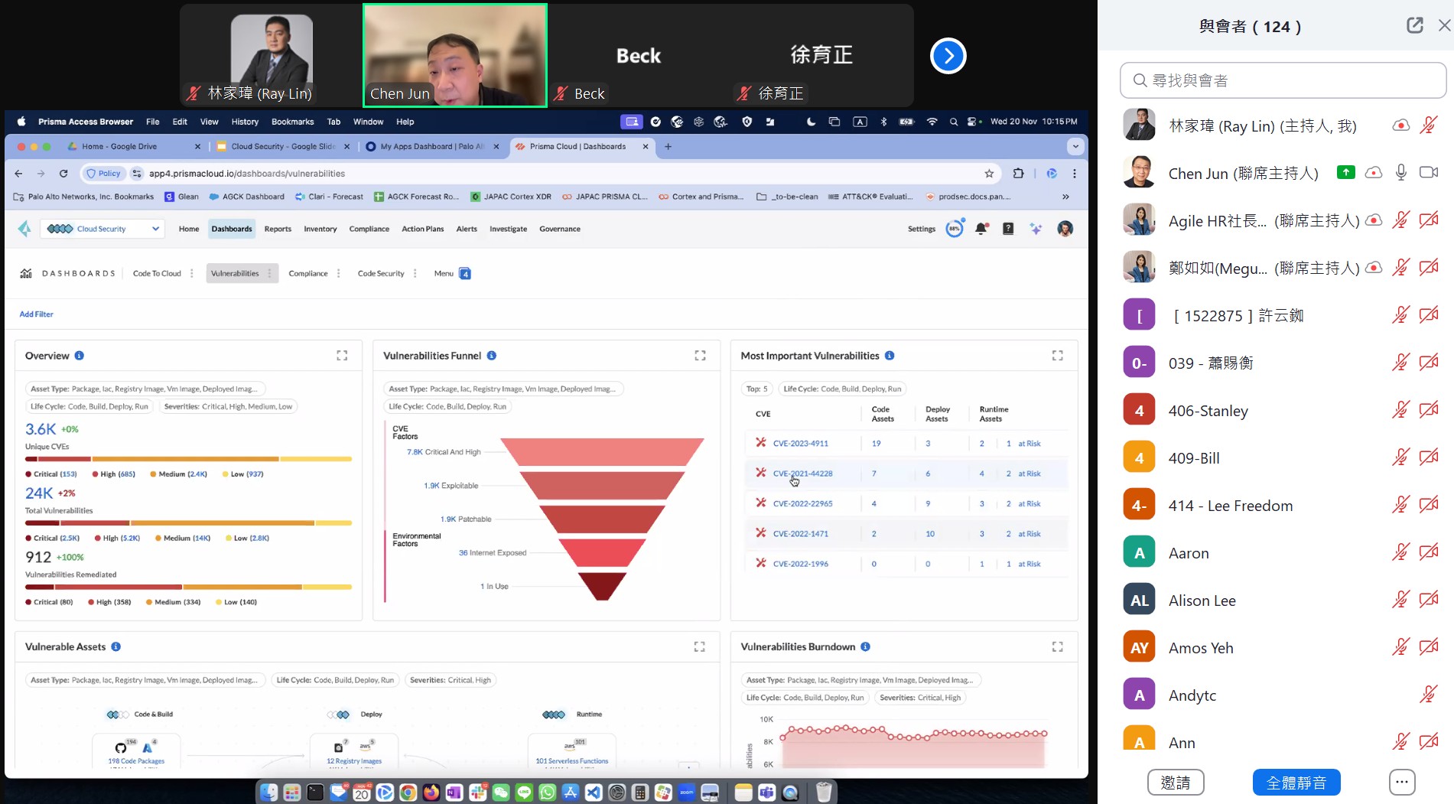Screen dimensions: 1454x804
Task: Open options menu for Vulnerabilities tab
Action: (269, 273)
